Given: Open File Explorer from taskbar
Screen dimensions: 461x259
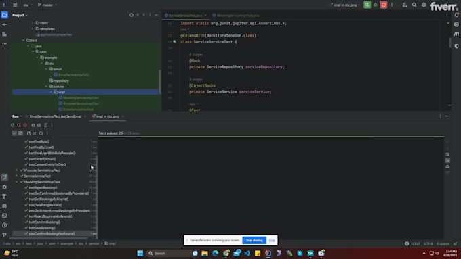Looking at the screenshot, I should click(205, 253).
